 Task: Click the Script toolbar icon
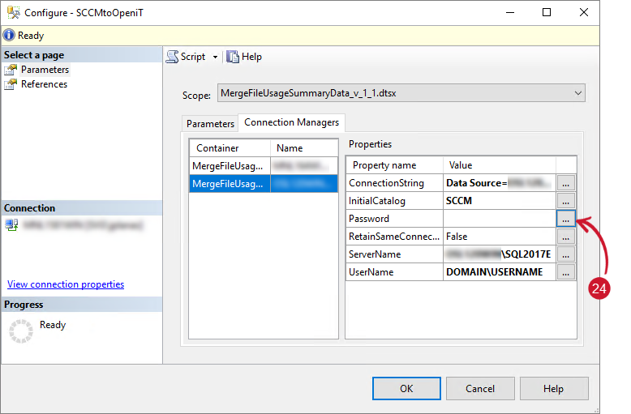click(172, 57)
